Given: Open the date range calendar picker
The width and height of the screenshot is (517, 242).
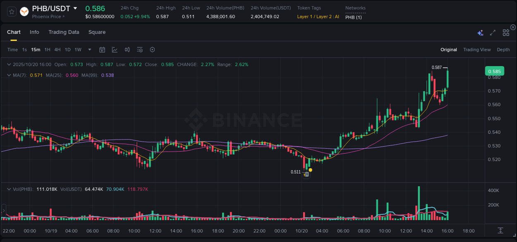Looking at the screenshot, I should 102,50.
